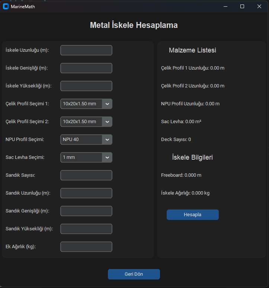
Task: Click the 'Metal İskele Hesaplama' title
Action: pos(134,25)
